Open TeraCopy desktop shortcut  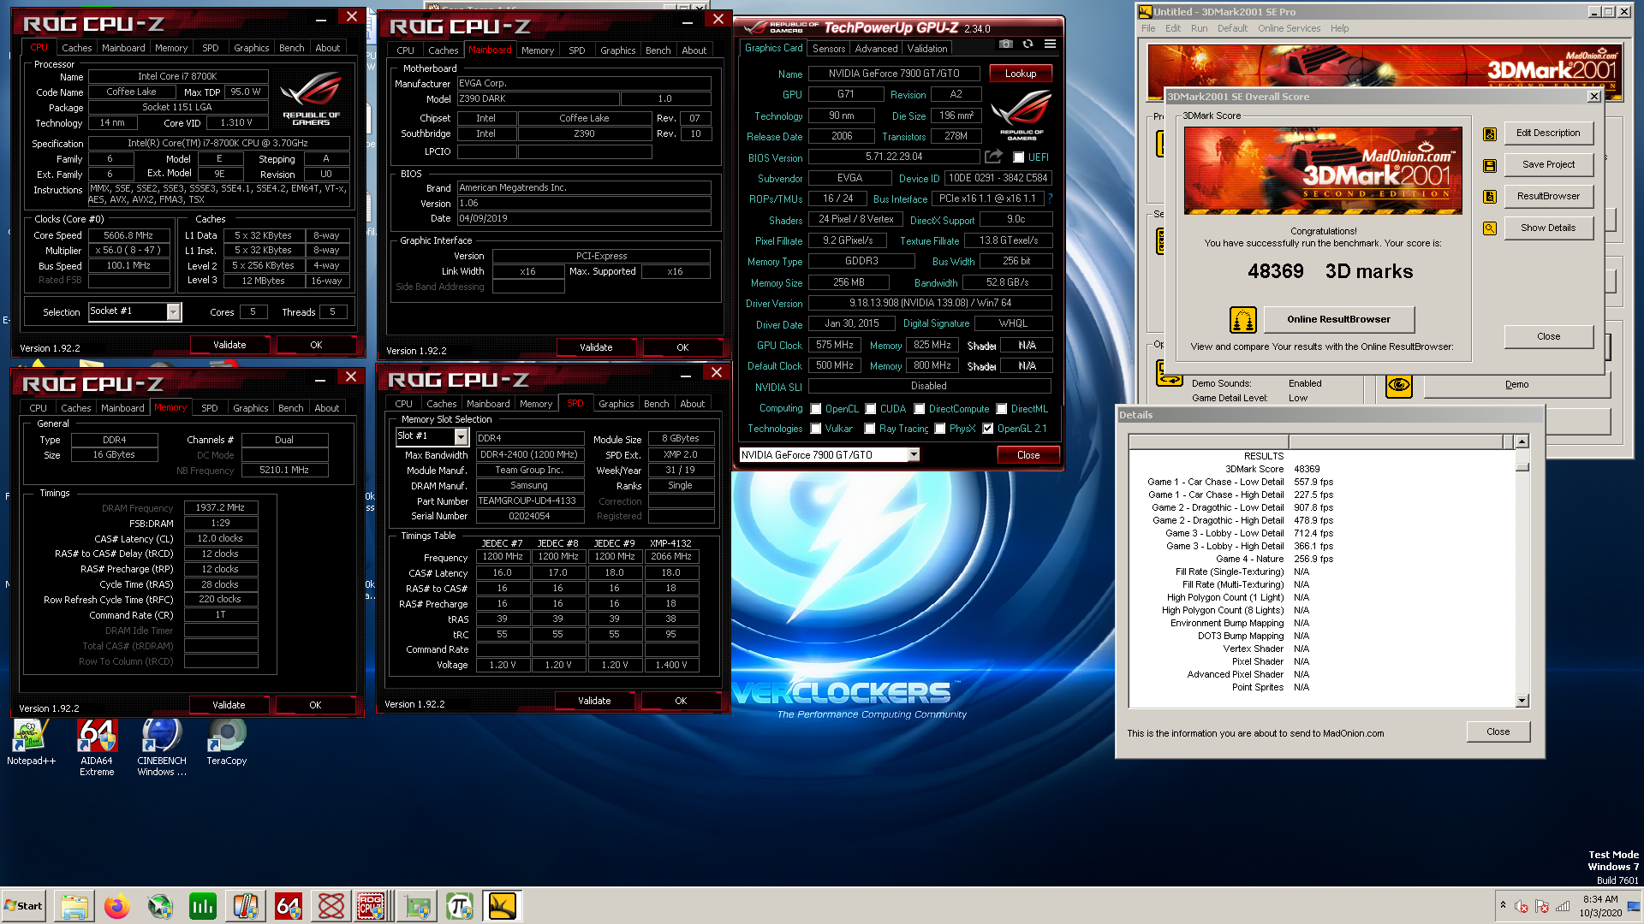click(x=227, y=742)
